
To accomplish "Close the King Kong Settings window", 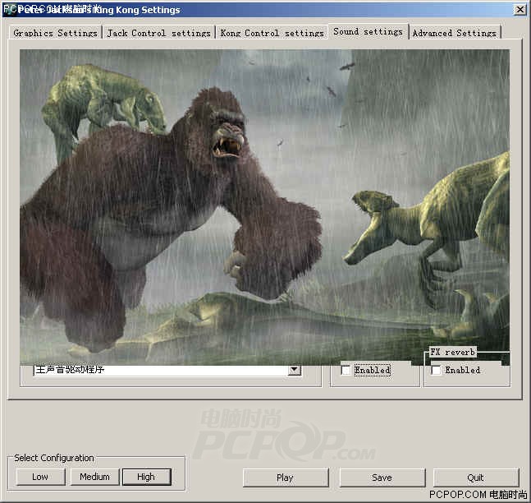I will coord(520,10).
